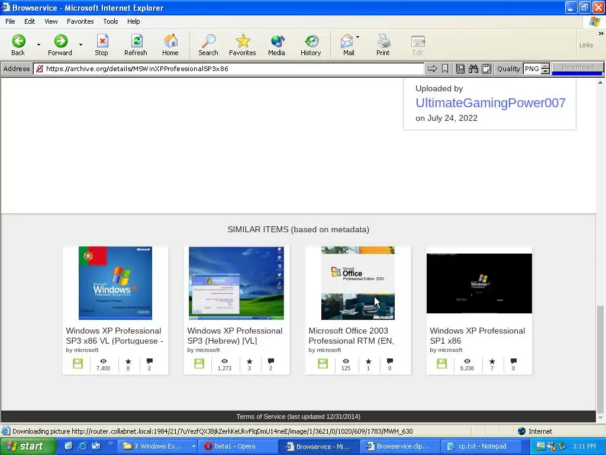
Task: Click the Hebrew XP desktop screenshot thumbnail
Action: (236, 283)
